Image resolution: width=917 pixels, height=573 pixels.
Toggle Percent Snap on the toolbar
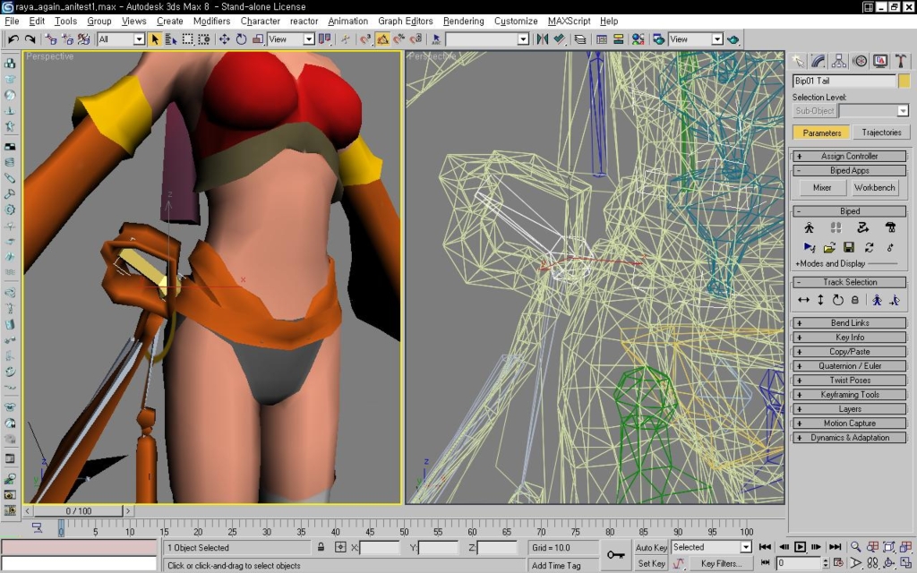tap(399, 39)
